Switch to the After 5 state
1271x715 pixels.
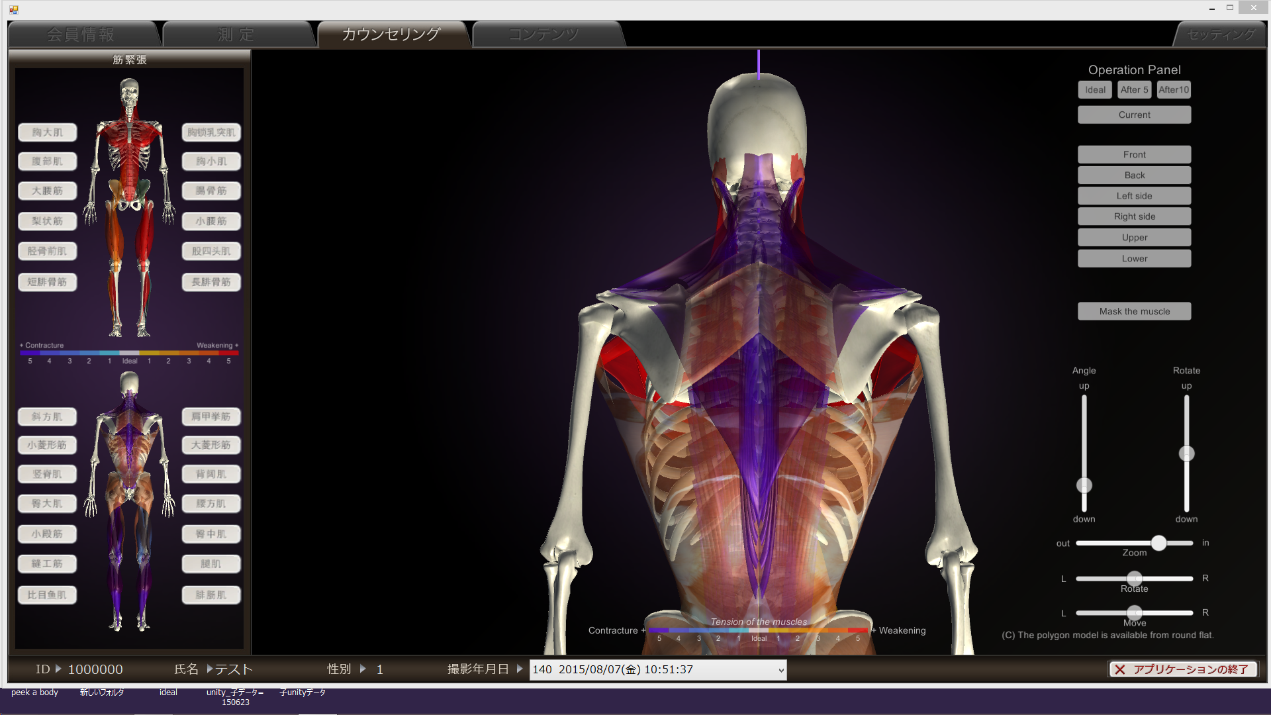point(1134,90)
